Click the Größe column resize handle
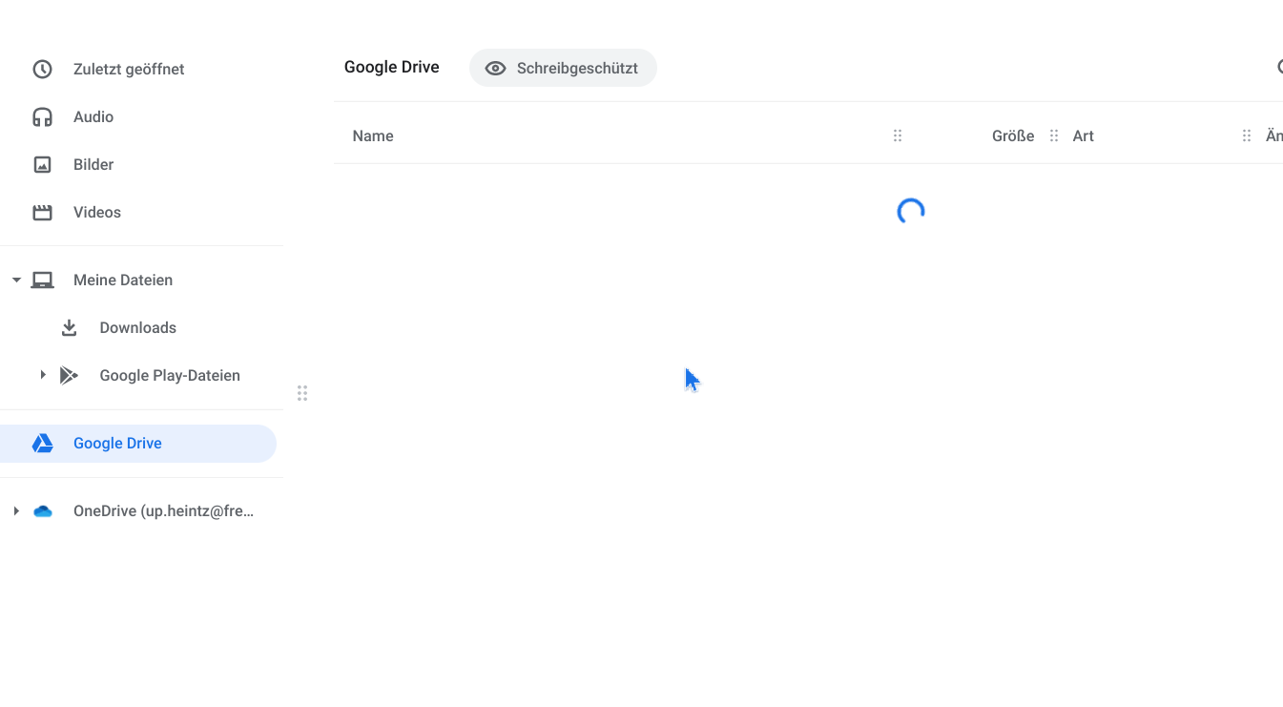 (x=1054, y=135)
